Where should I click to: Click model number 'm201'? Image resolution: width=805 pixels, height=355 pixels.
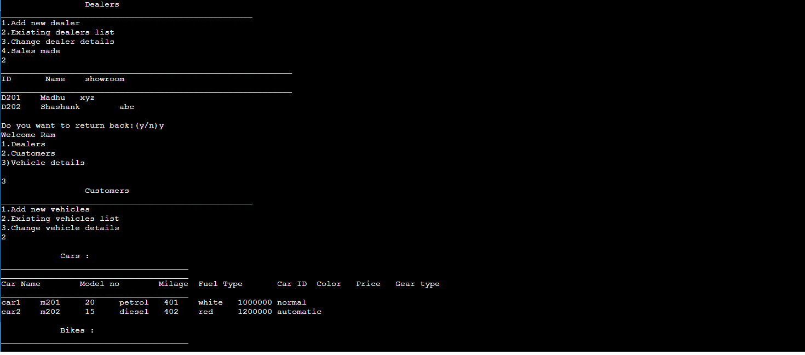pyautogui.click(x=50, y=302)
